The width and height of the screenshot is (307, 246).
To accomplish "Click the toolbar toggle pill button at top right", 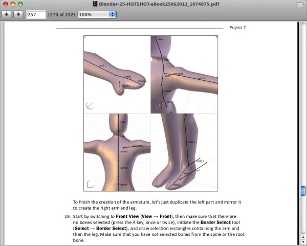I will [x=300, y=4].
